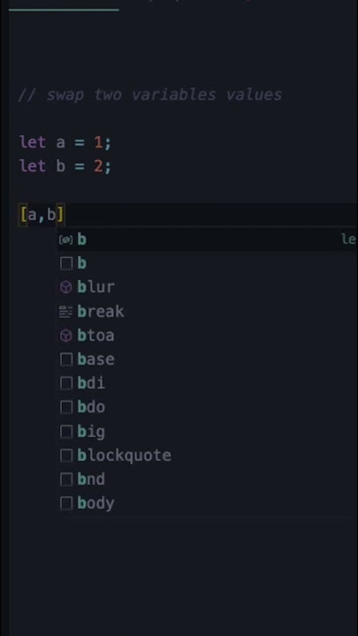Image resolution: width=358 pixels, height=636 pixels.
Task: Click the cube icon beside btoa
Action: (65, 336)
